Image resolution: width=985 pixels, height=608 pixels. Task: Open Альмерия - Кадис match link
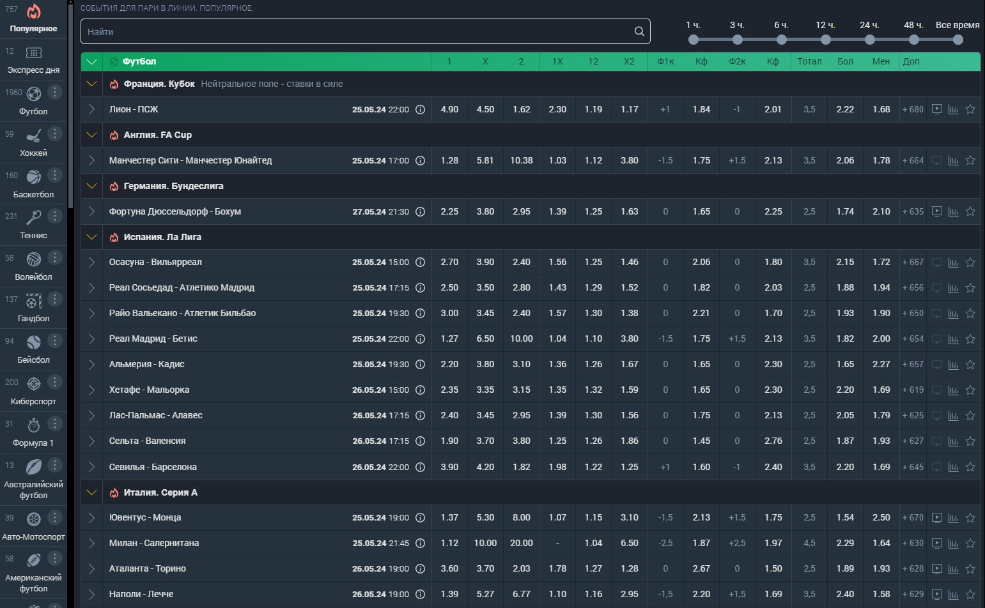(x=146, y=364)
